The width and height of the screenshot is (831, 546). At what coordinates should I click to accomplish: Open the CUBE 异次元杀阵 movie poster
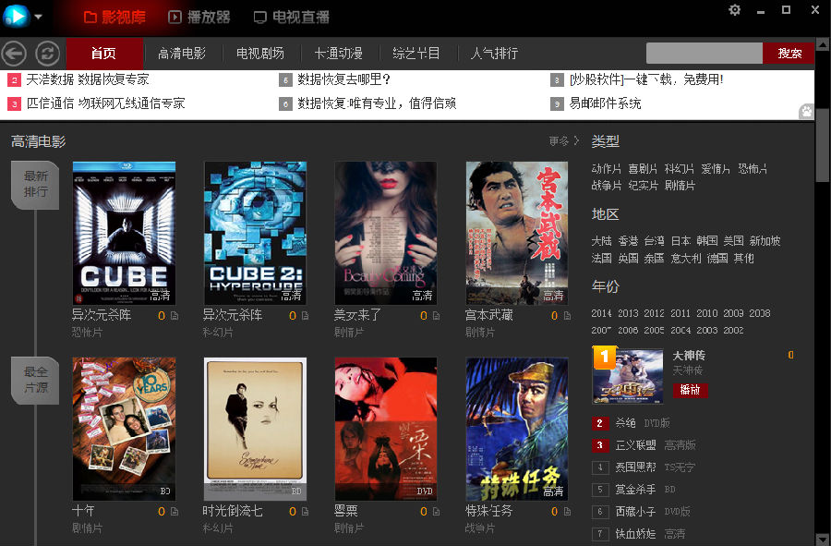click(124, 233)
